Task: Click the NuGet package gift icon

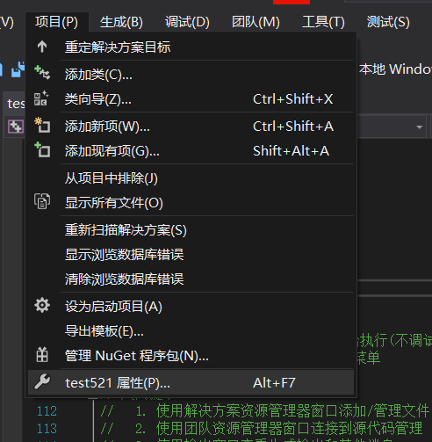Action: pos(42,354)
